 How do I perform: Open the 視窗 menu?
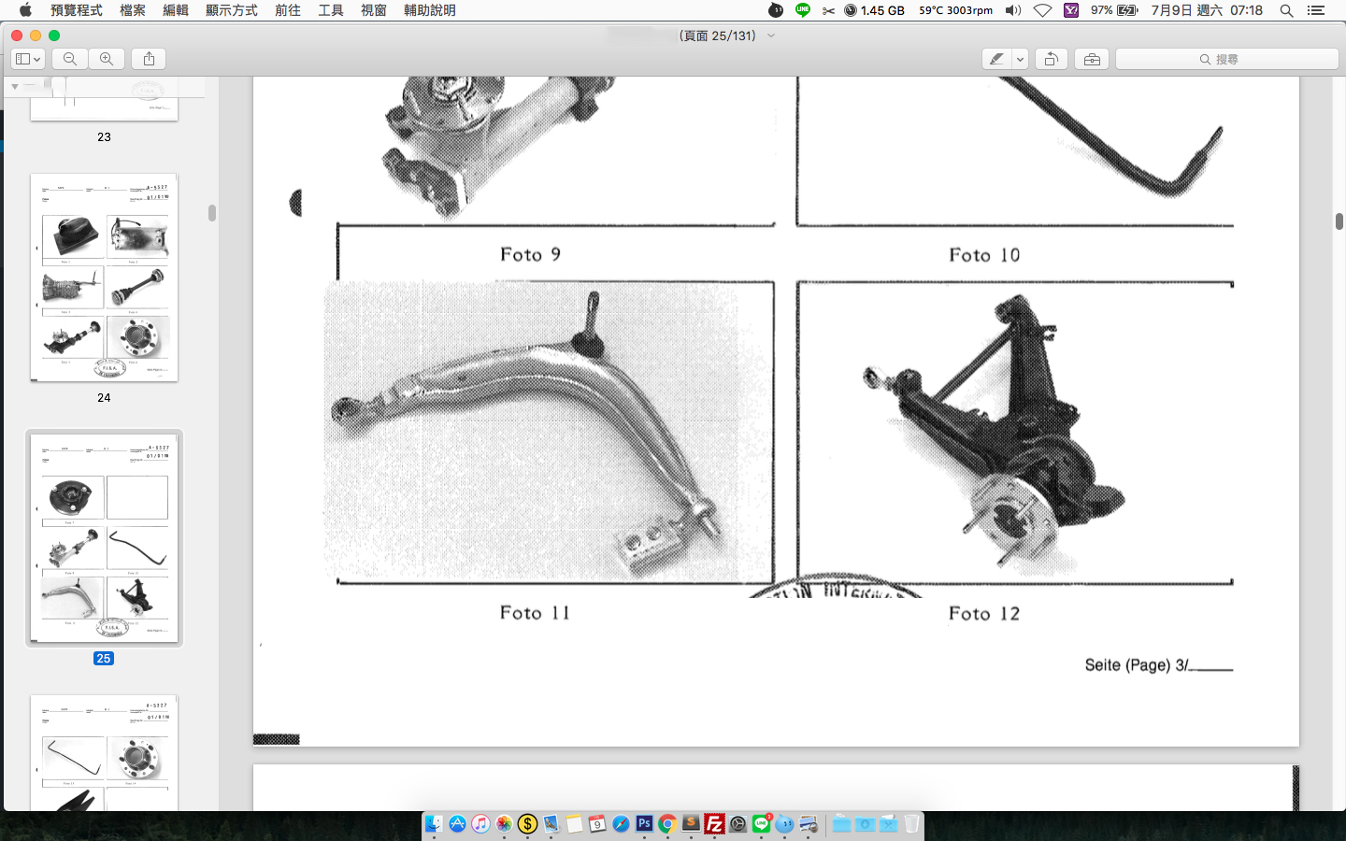click(374, 10)
